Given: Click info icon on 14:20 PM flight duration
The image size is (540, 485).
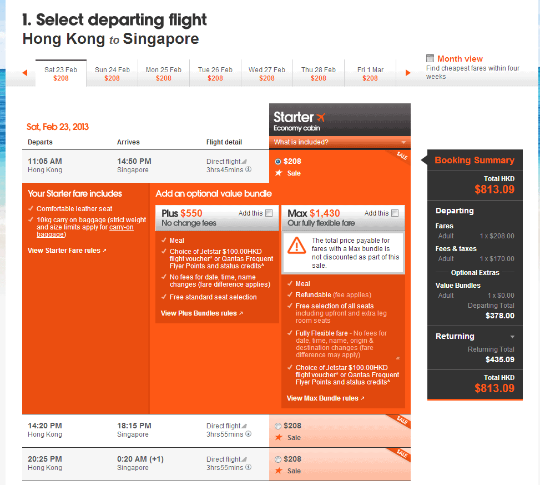Looking at the screenshot, I should 249,434.
